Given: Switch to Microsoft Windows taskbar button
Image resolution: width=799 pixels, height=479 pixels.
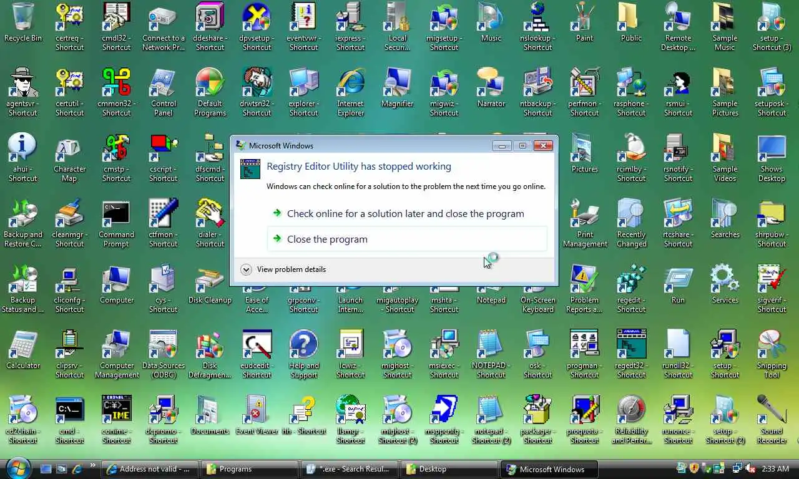Looking at the screenshot, I should coord(549,469).
